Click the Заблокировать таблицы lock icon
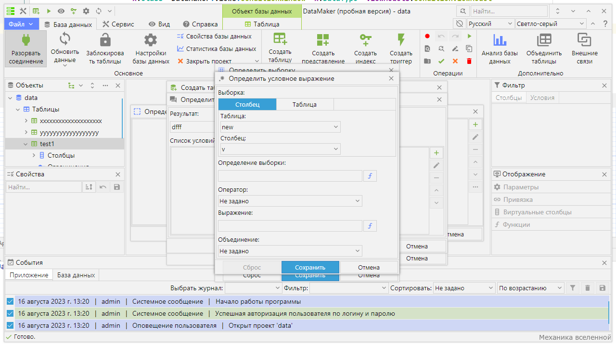The image size is (616, 346). click(x=105, y=39)
